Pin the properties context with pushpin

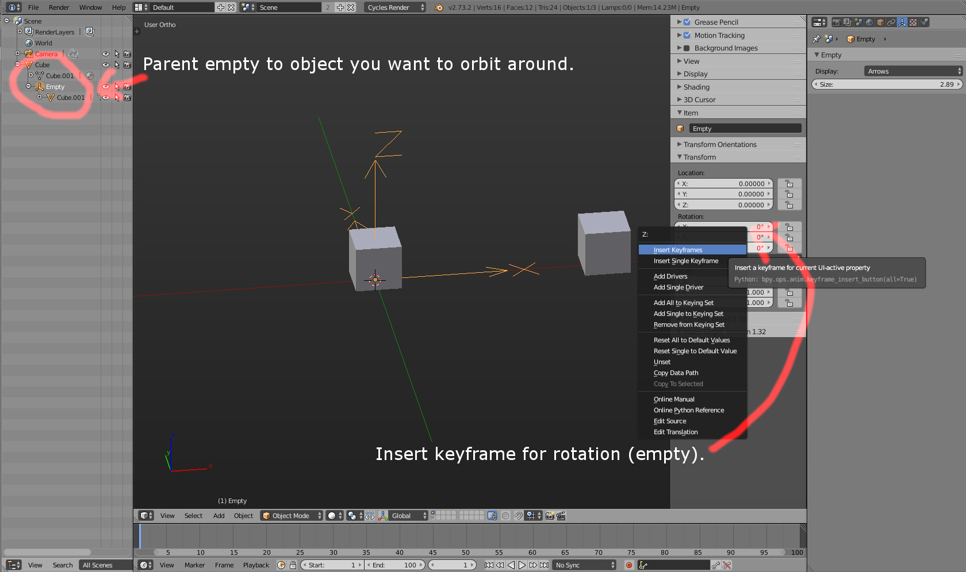click(816, 39)
